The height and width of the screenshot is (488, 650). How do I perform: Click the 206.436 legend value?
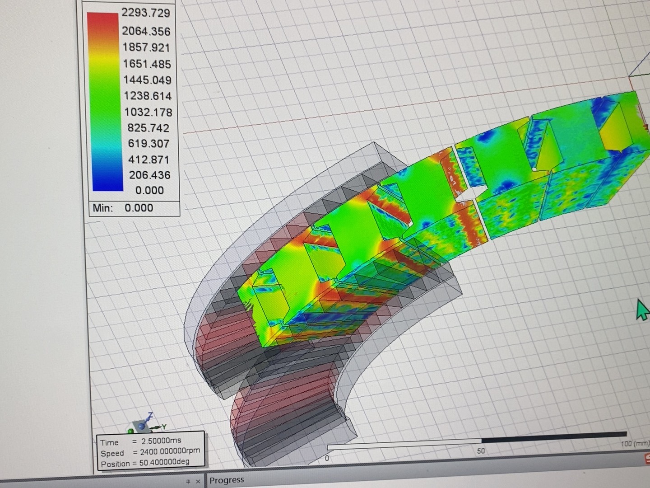[x=150, y=175]
